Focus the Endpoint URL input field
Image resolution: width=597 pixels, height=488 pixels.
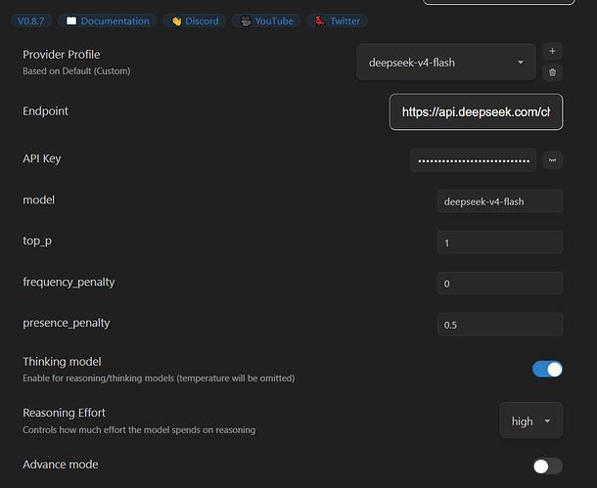point(476,111)
